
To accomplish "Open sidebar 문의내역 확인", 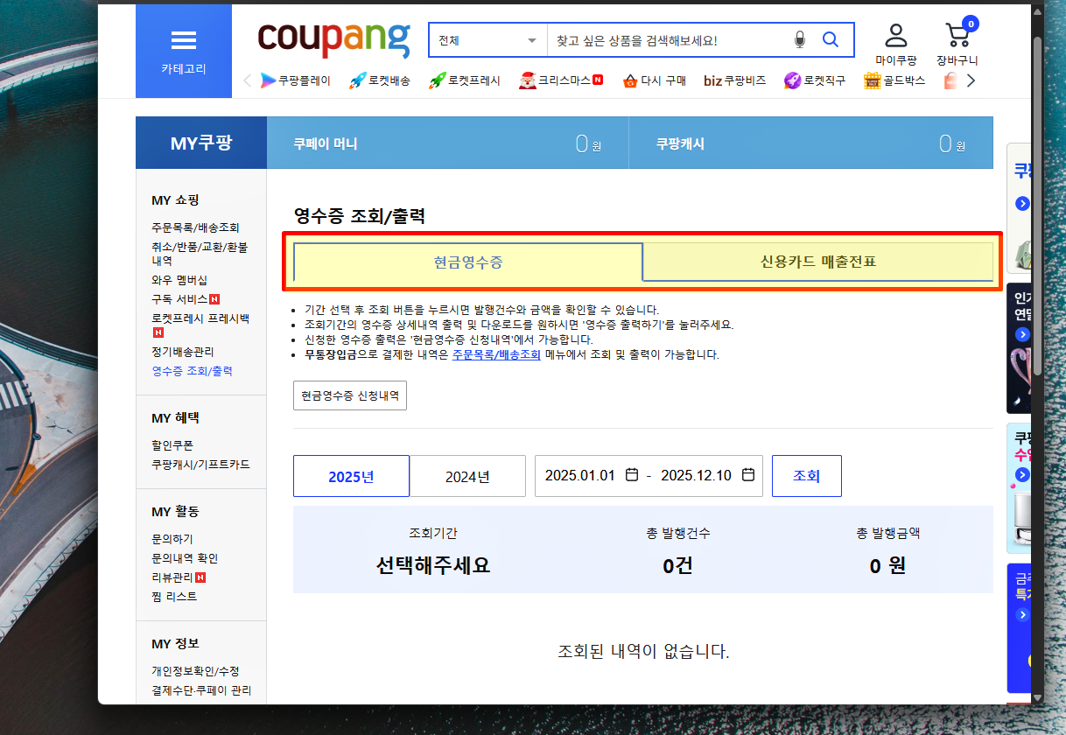I will [185, 558].
